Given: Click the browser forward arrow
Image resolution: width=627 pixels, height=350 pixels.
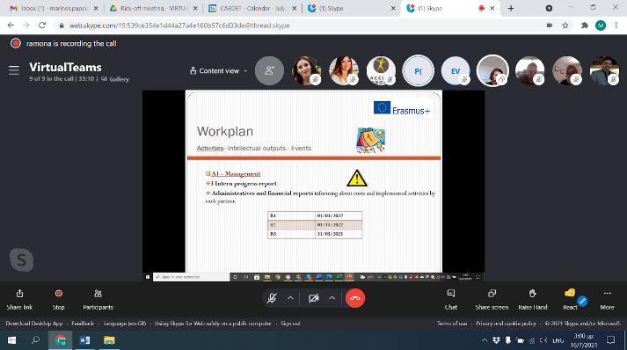Looking at the screenshot, I should click(26, 26).
